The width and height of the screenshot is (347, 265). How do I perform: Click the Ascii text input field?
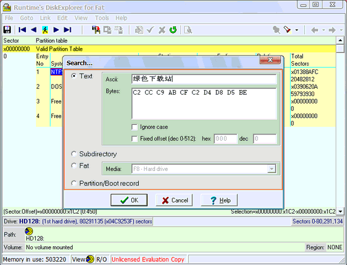[x=204, y=79]
